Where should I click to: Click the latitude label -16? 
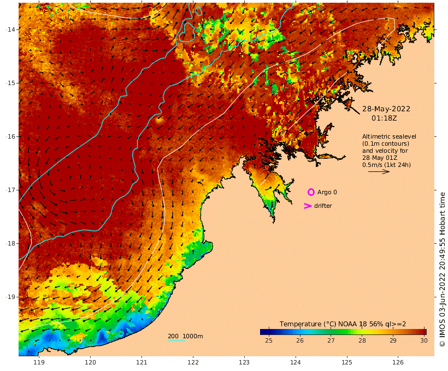point(10,136)
